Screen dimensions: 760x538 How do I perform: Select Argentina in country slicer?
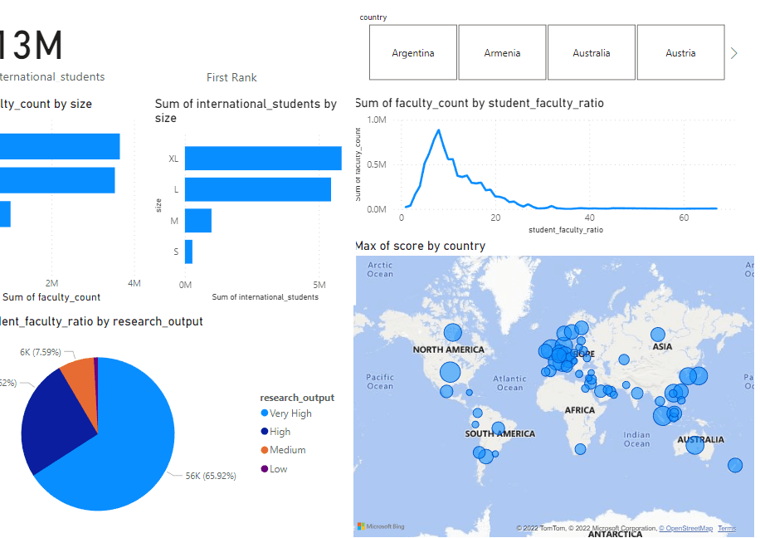tap(413, 52)
